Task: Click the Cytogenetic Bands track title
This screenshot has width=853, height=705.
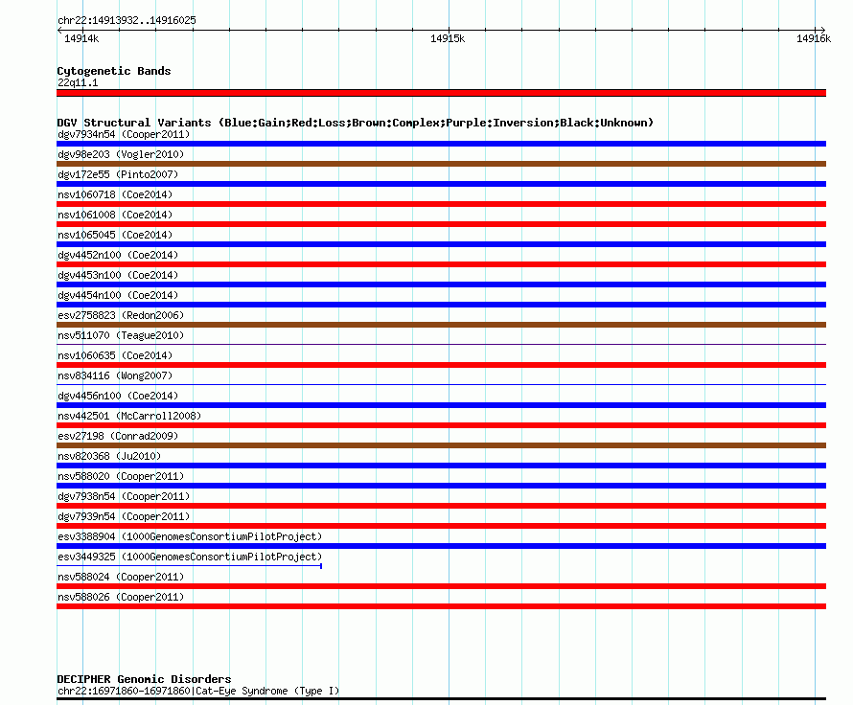Action: [114, 71]
